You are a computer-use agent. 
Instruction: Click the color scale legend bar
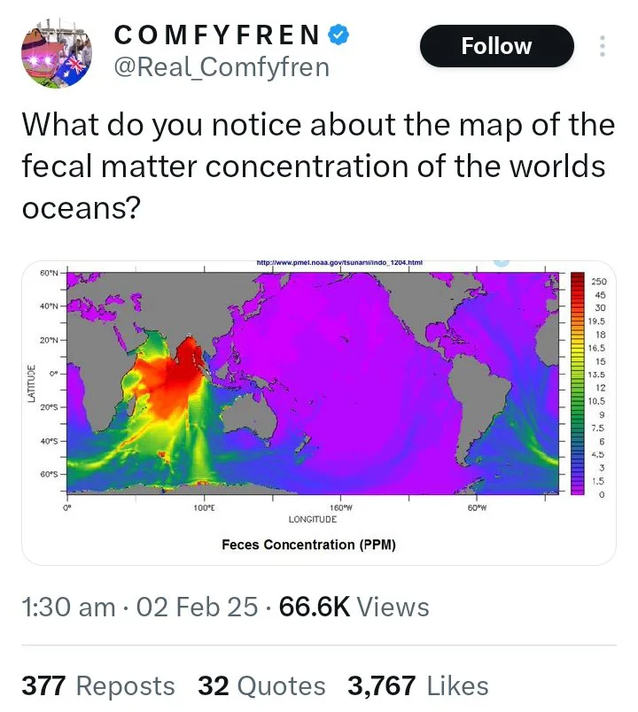point(577,383)
